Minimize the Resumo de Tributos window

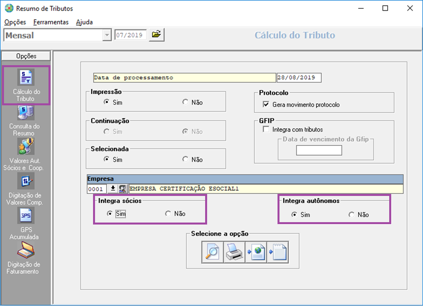pos(361,8)
